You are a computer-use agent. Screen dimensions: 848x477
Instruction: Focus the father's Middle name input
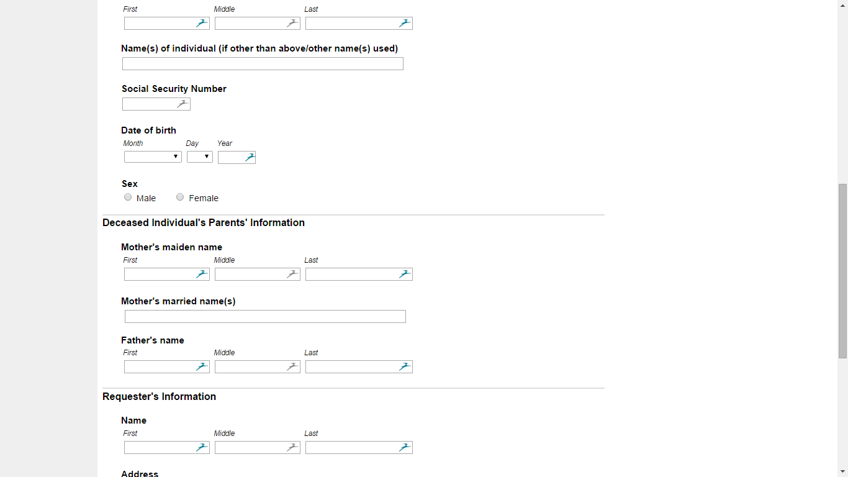coord(250,366)
